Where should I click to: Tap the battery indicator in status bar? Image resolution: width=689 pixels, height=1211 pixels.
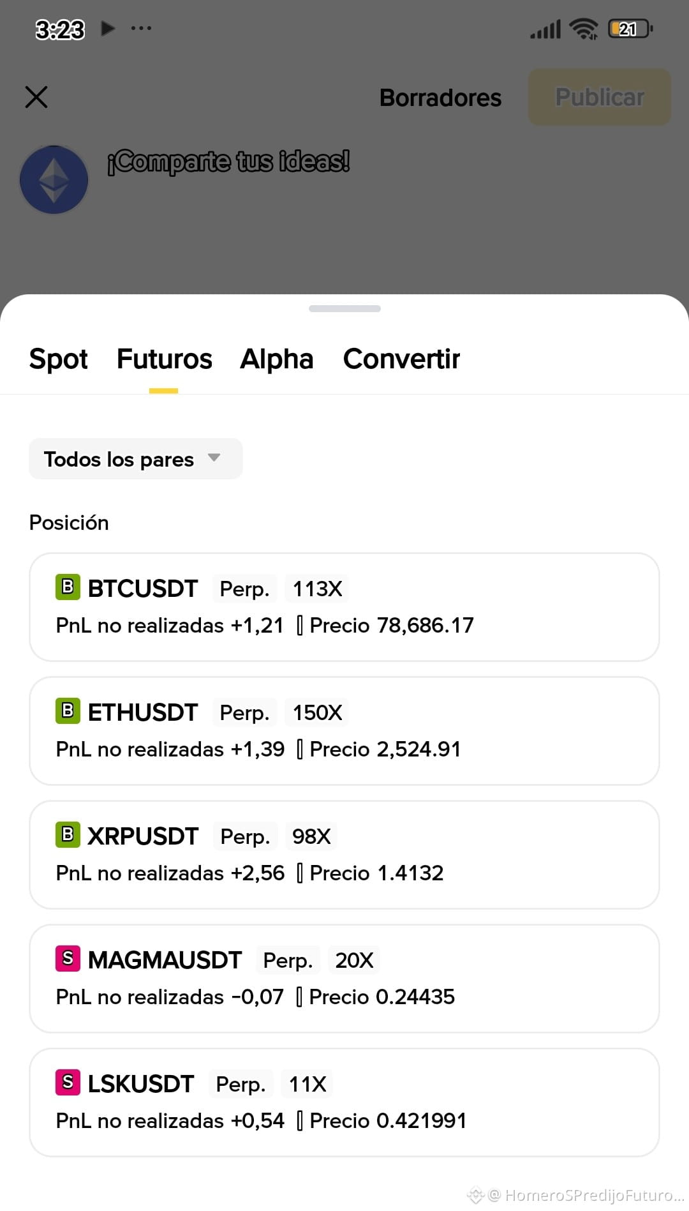[x=630, y=29]
